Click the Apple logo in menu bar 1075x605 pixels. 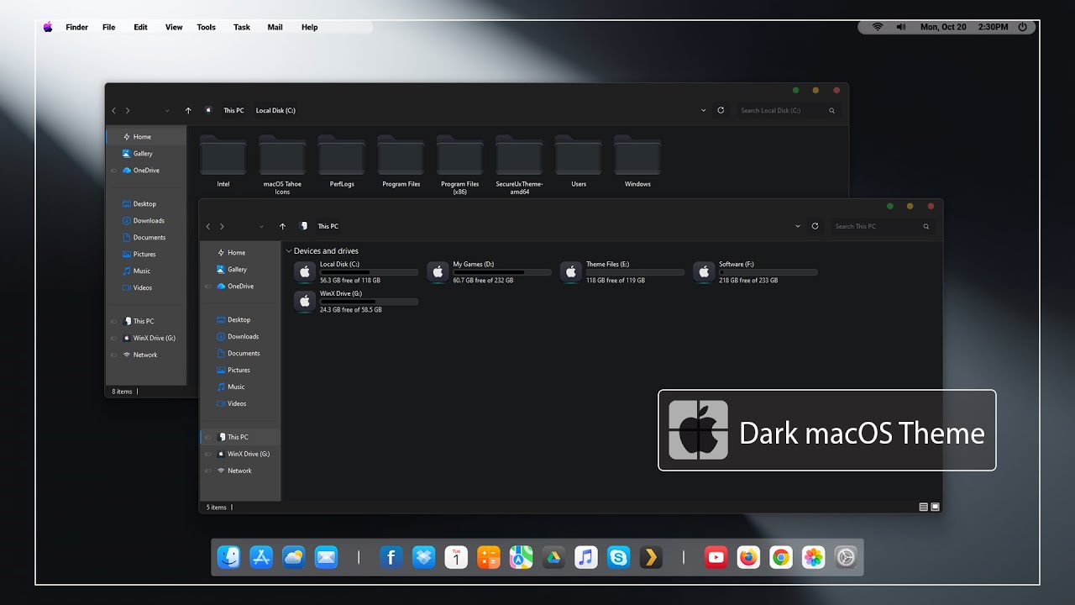pos(48,27)
